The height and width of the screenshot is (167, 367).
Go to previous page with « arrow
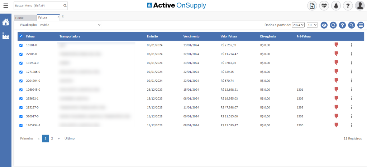pos(39,138)
